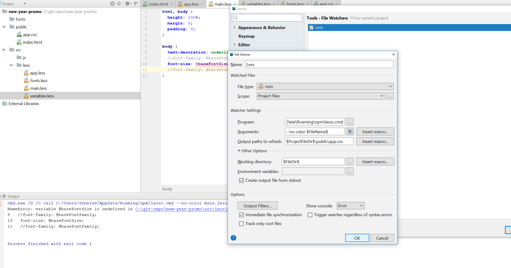Screen dimensions: 511x268
Task: Click the search icon in Settings search box
Action: 235,18
